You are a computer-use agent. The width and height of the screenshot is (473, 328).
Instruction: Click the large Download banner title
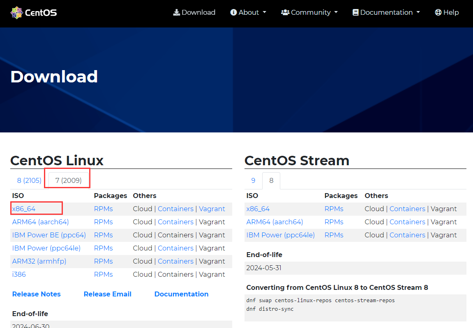[x=54, y=76]
